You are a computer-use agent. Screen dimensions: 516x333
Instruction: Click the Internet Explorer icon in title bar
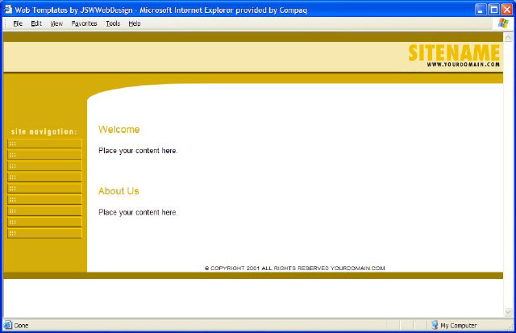click(8, 8)
